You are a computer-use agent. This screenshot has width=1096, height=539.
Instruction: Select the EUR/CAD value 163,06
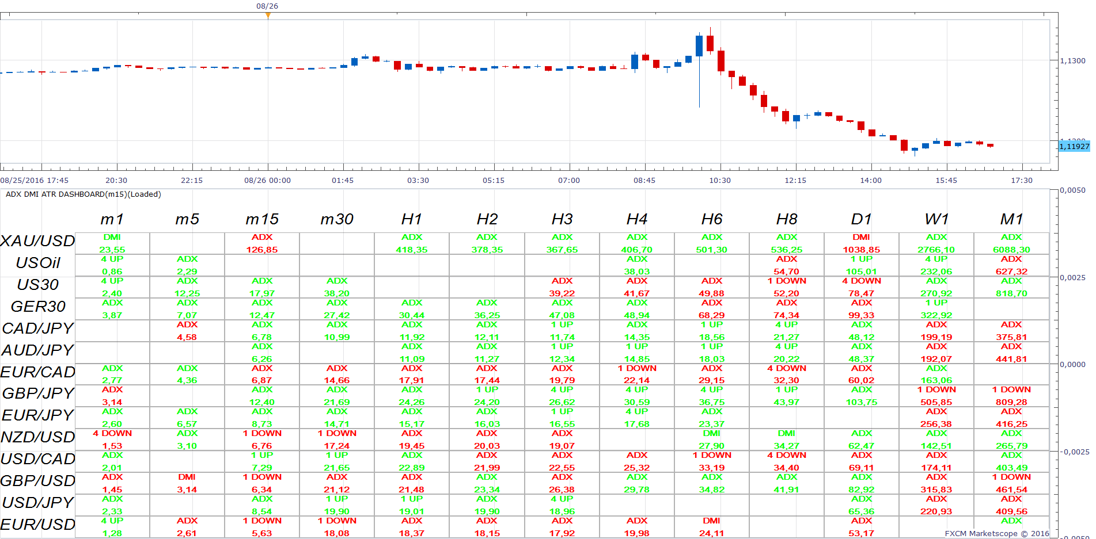[936, 380]
